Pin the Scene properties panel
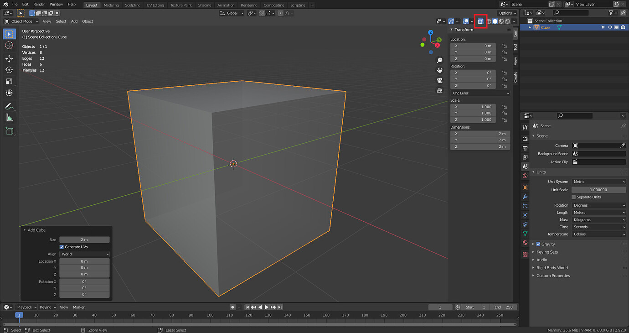 pyautogui.click(x=623, y=126)
